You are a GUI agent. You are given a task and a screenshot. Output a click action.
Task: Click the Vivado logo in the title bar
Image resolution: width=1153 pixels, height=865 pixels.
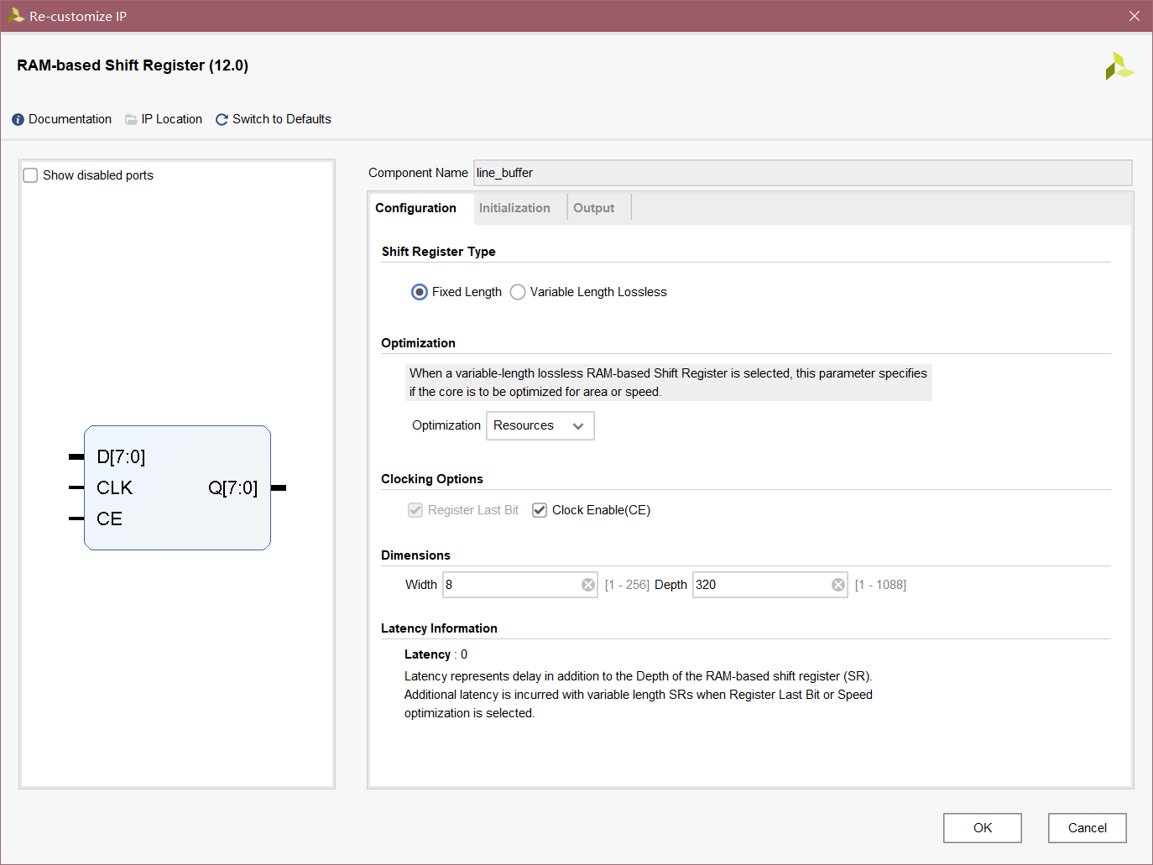point(15,16)
